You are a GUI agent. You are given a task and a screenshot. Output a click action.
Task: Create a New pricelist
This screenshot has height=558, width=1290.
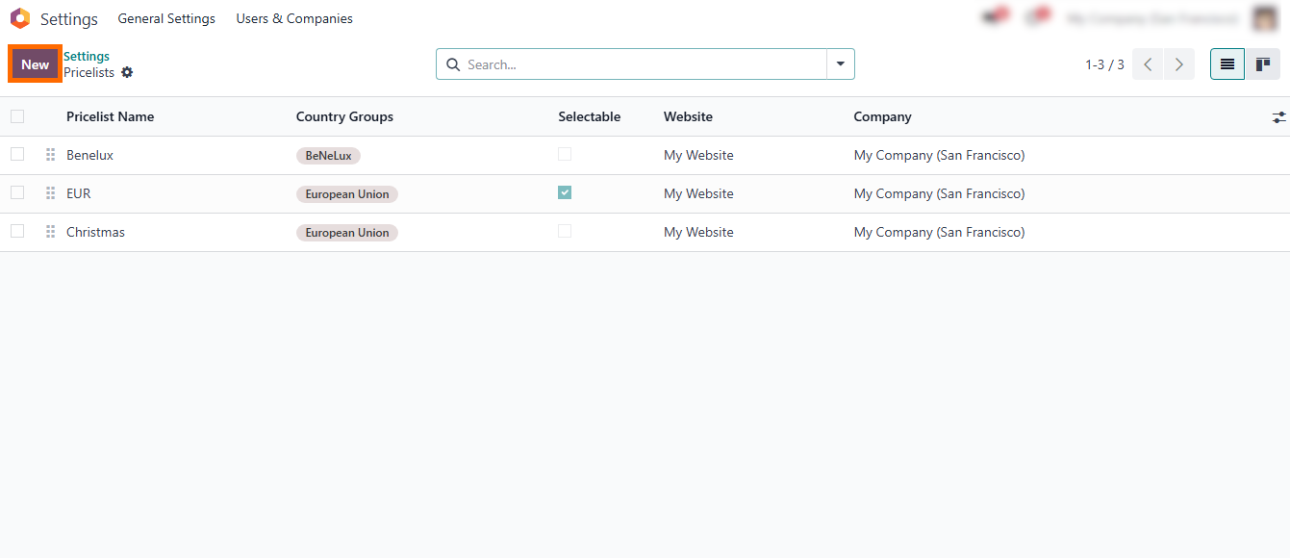pyautogui.click(x=36, y=64)
